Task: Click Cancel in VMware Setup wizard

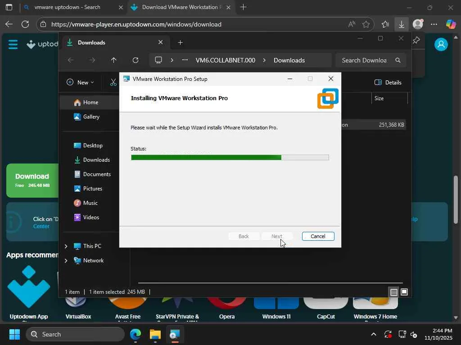Action: [x=318, y=236]
